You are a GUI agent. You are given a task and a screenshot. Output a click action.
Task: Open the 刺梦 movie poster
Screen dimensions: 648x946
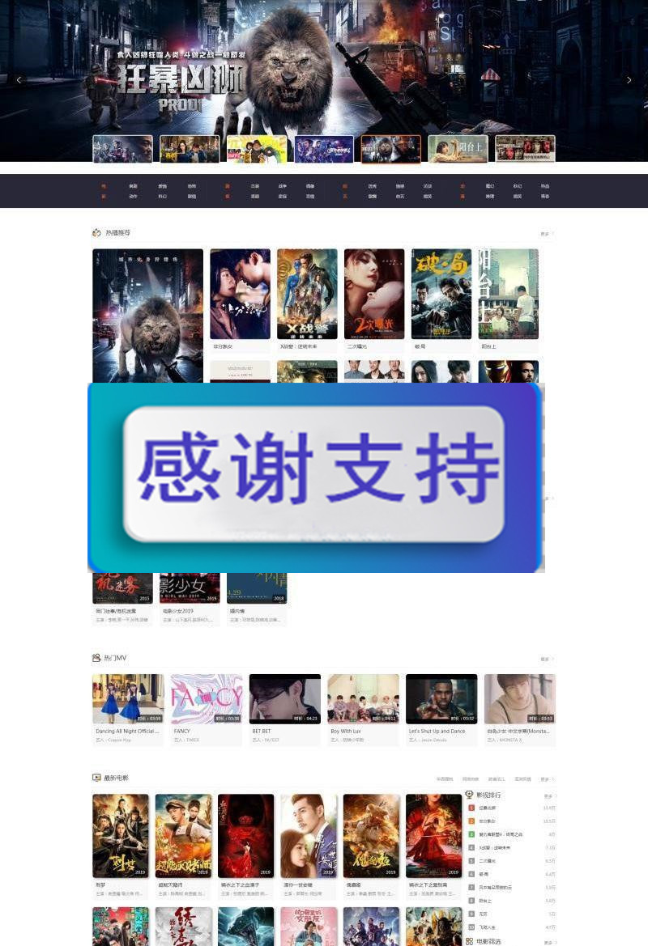click(121, 836)
